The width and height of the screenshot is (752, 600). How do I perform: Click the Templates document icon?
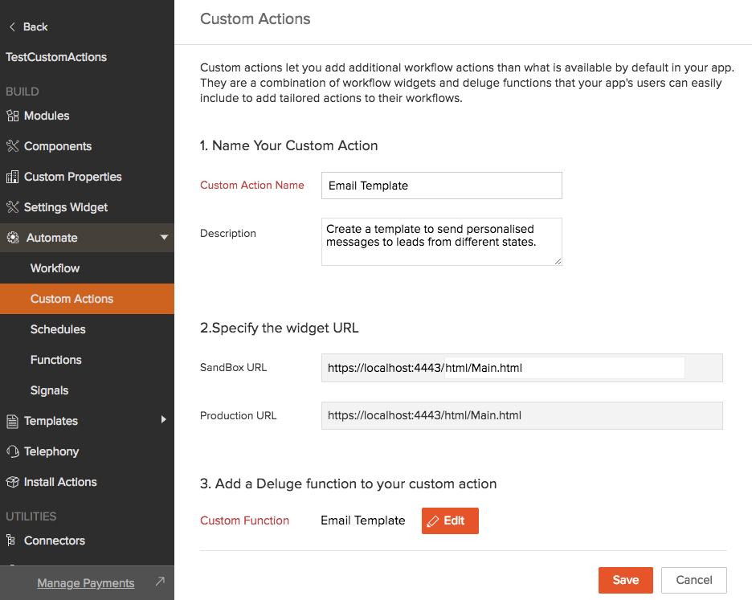point(12,421)
